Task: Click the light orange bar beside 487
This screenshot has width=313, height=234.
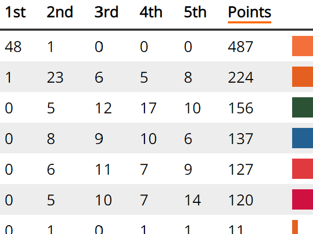Action: [303, 46]
